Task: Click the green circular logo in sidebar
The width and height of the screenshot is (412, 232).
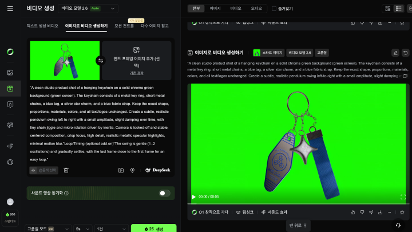Action: pyautogui.click(x=10, y=52)
